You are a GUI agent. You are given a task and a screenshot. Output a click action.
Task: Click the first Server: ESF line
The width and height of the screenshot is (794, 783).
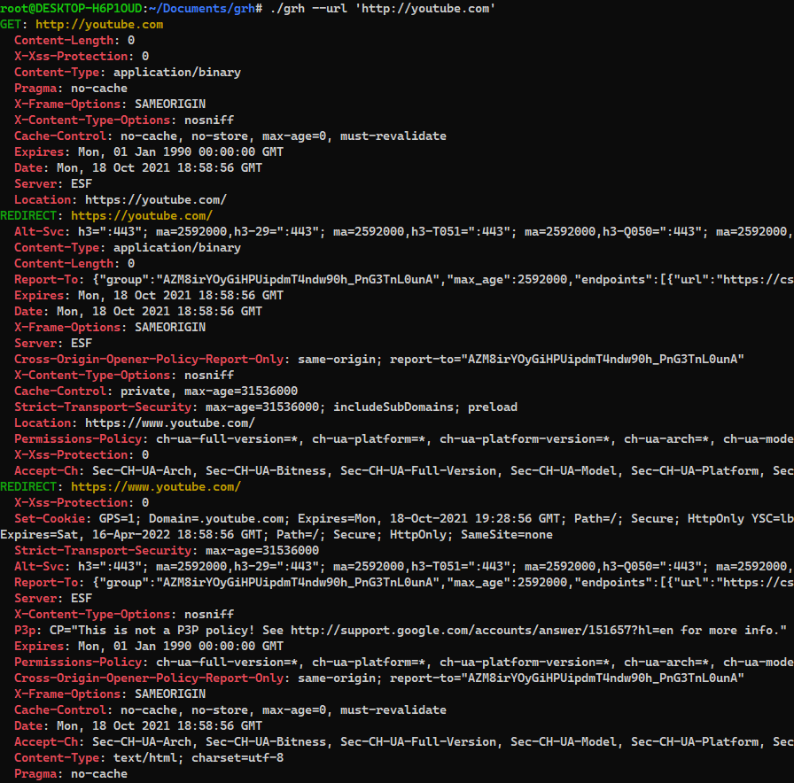(x=53, y=184)
